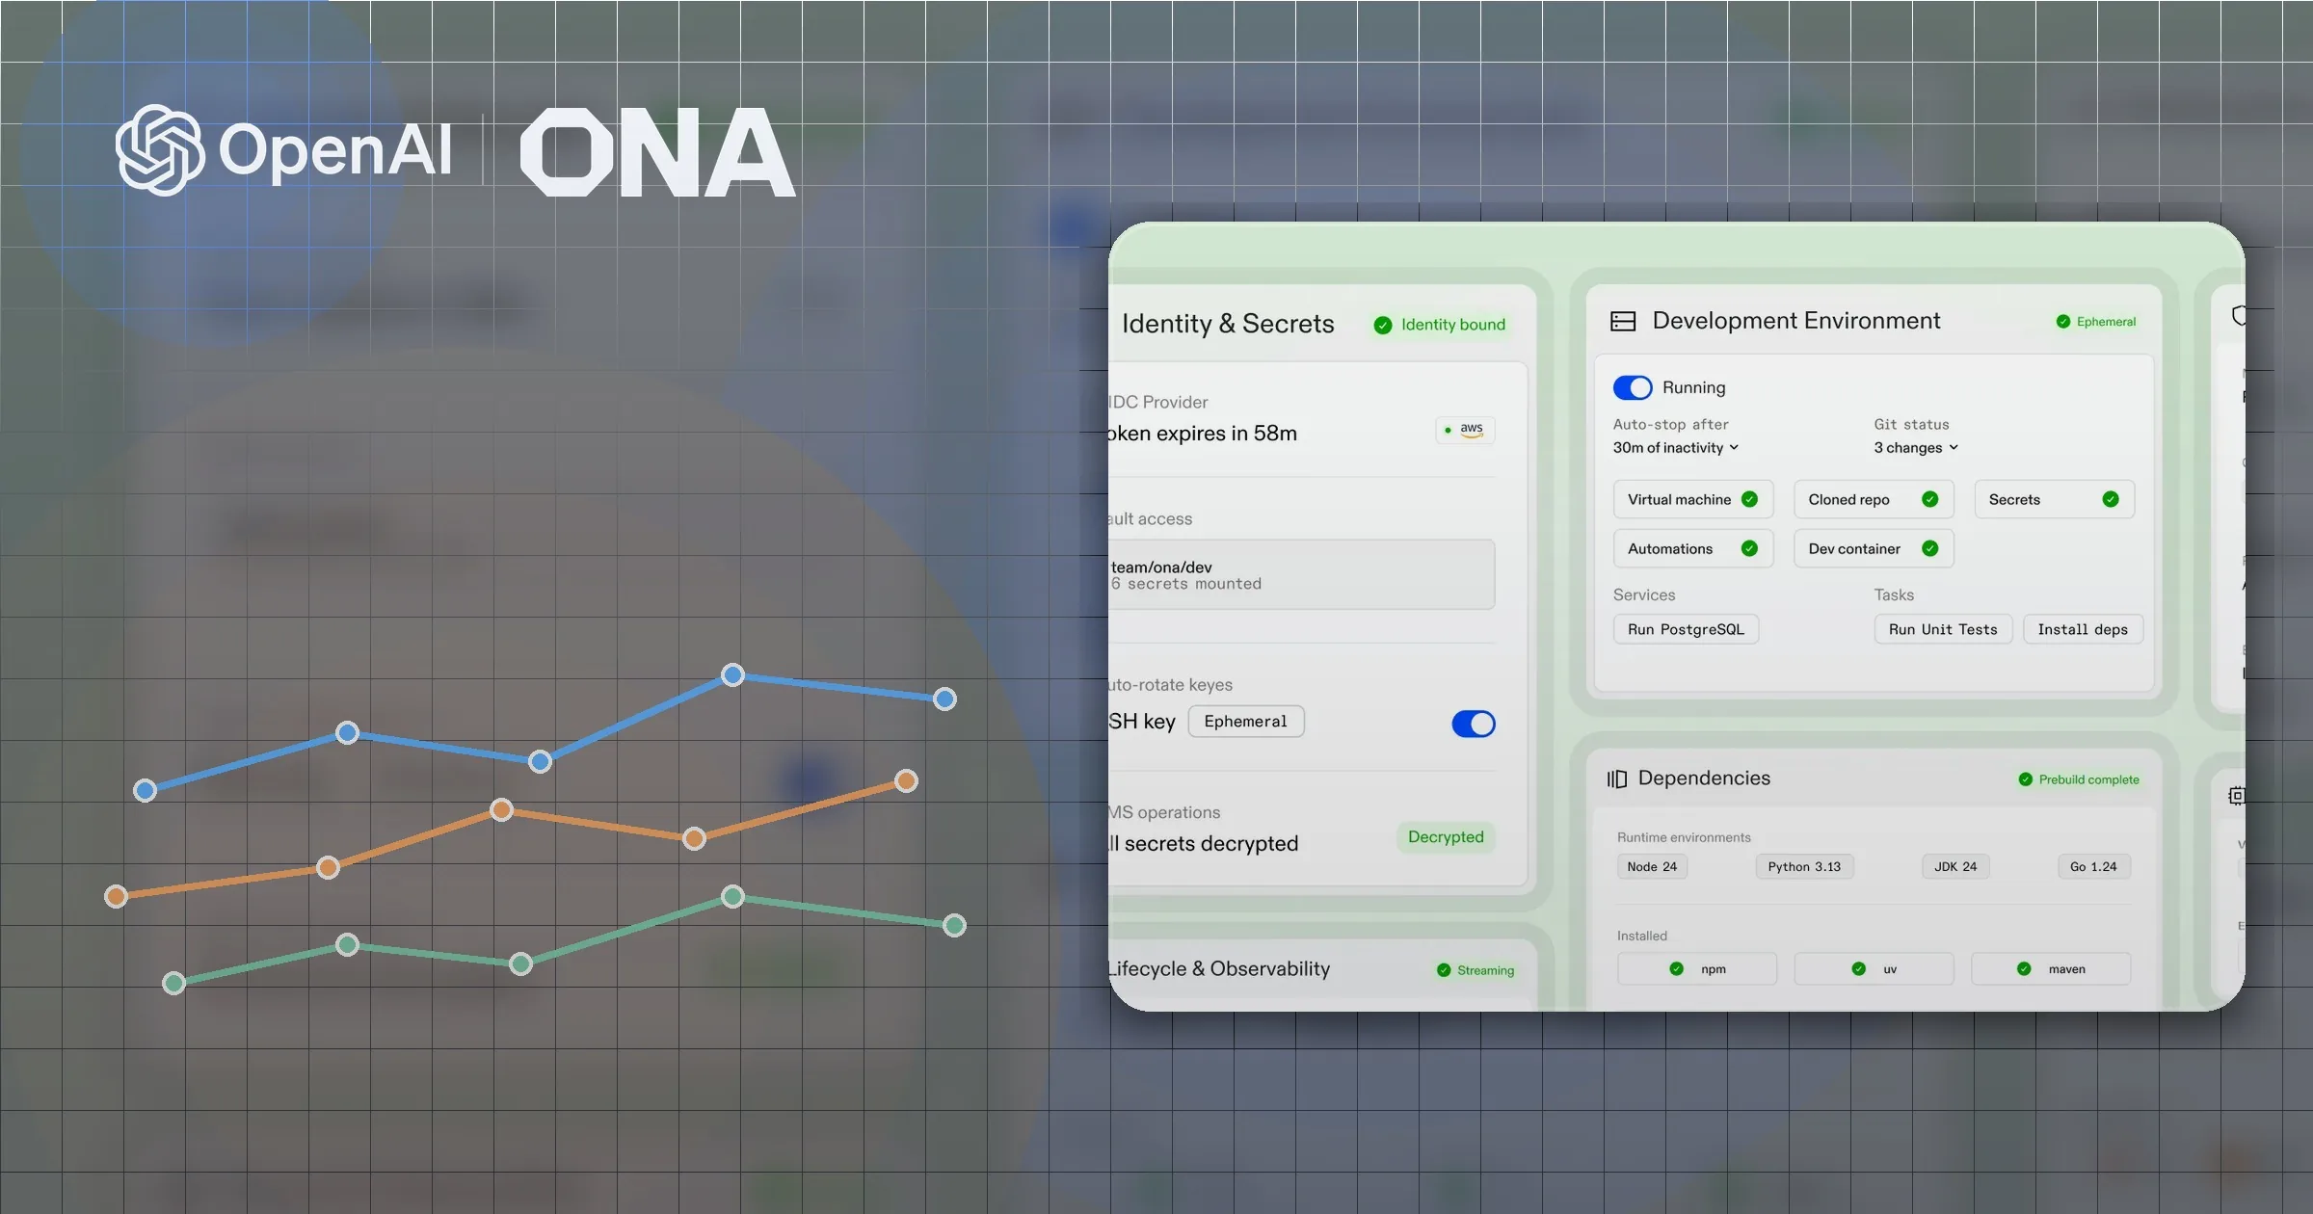The width and height of the screenshot is (2313, 1214).
Task: Click the '6 secrets mounted' text
Action: point(1185,584)
